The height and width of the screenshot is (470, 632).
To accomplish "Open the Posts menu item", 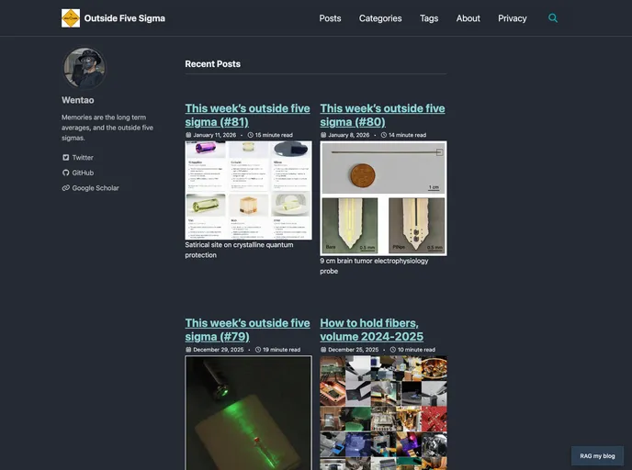I will [x=330, y=18].
